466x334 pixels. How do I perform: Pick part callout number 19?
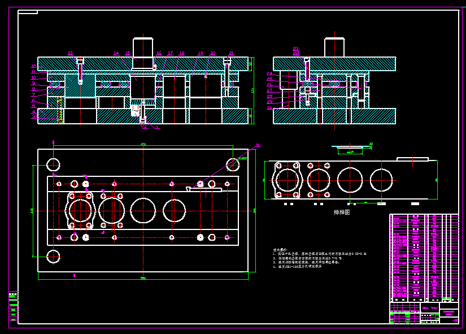tap(201, 54)
